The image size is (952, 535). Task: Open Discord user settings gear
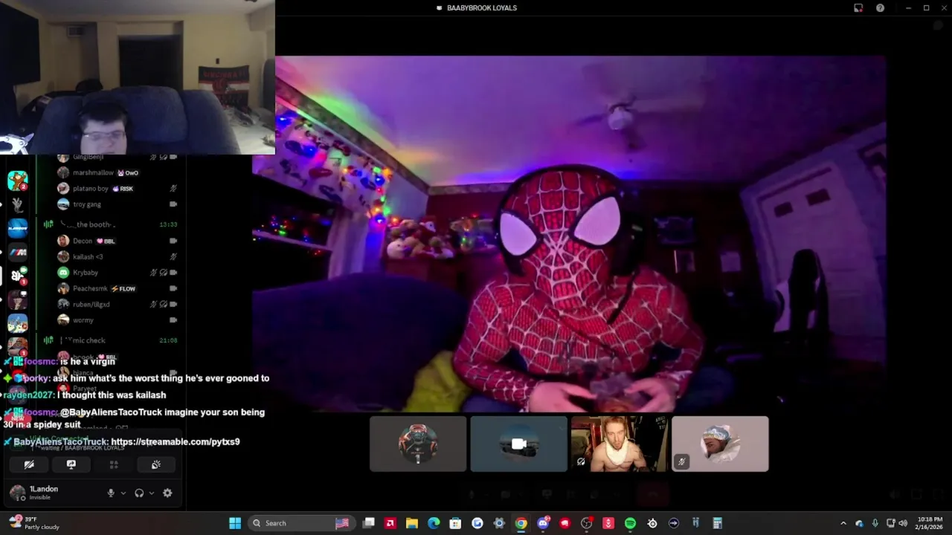click(167, 493)
